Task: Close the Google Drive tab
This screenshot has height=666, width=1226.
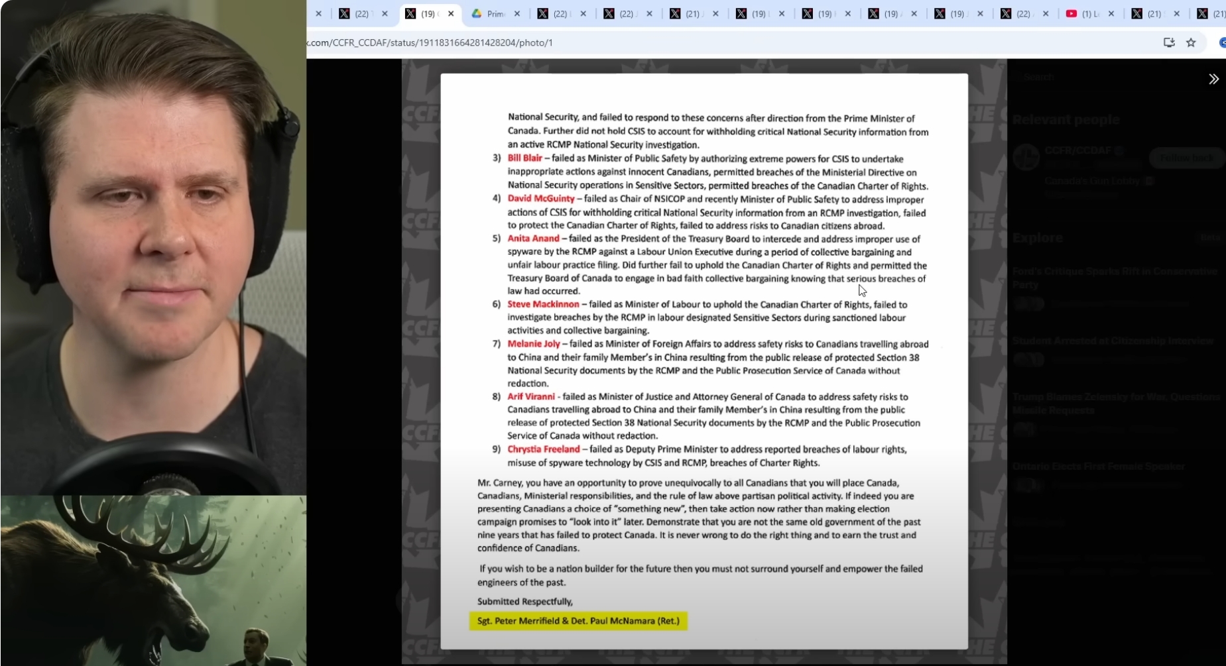Action: click(517, 13)
